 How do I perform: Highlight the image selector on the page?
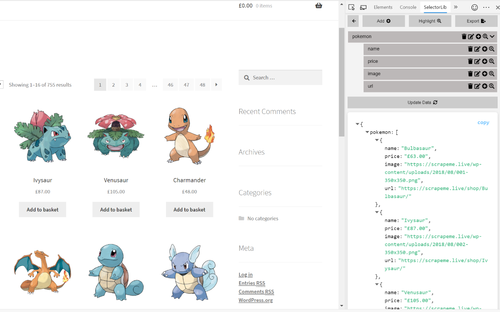click(491, 74)
